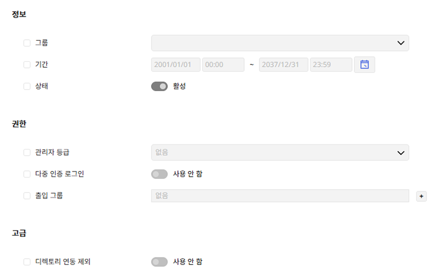This screenshot has width=442, height=278.
Task: Check the 기간 checkbox
Action: point(27,65)
